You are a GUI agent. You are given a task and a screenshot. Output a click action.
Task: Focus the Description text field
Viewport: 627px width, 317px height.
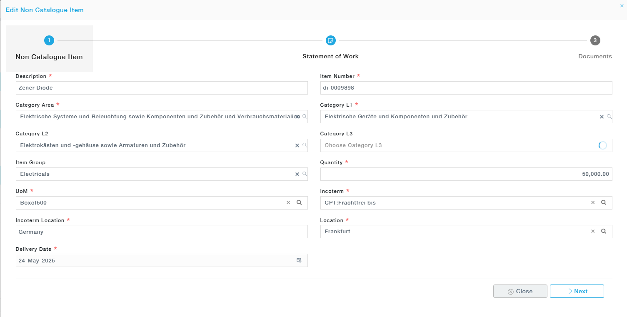pyautogui.click(x=162, y=88)
